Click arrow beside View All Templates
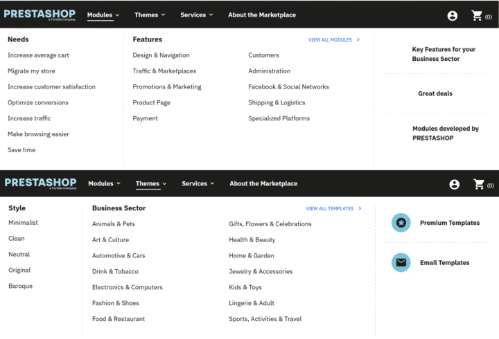The height and width of the screenshot is (339, 499). tap(360, 208)
